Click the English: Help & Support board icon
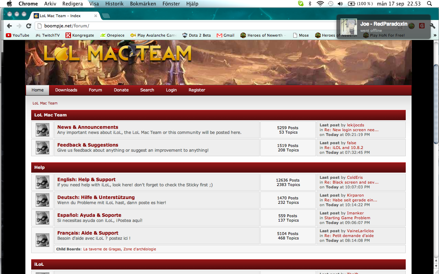 [x=43, y=182]
